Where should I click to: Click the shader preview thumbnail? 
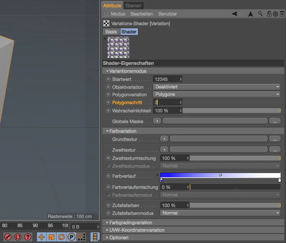[118, 47]
